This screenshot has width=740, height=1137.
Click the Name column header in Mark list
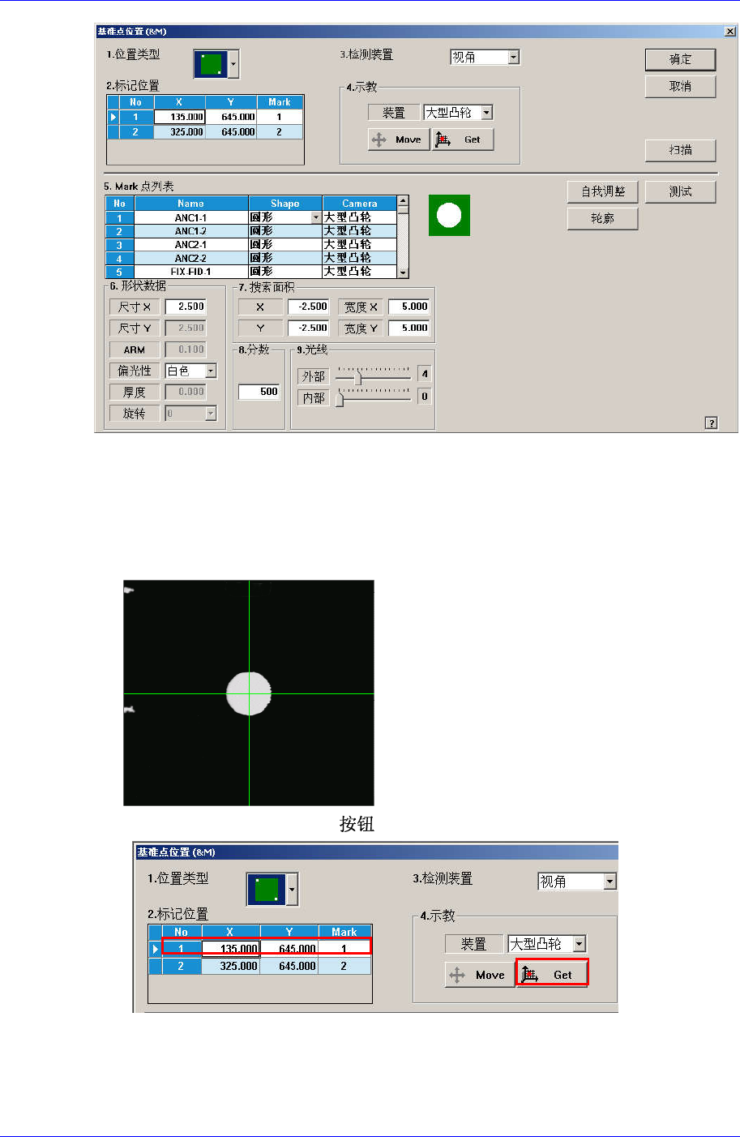click(x=190, y=204)
